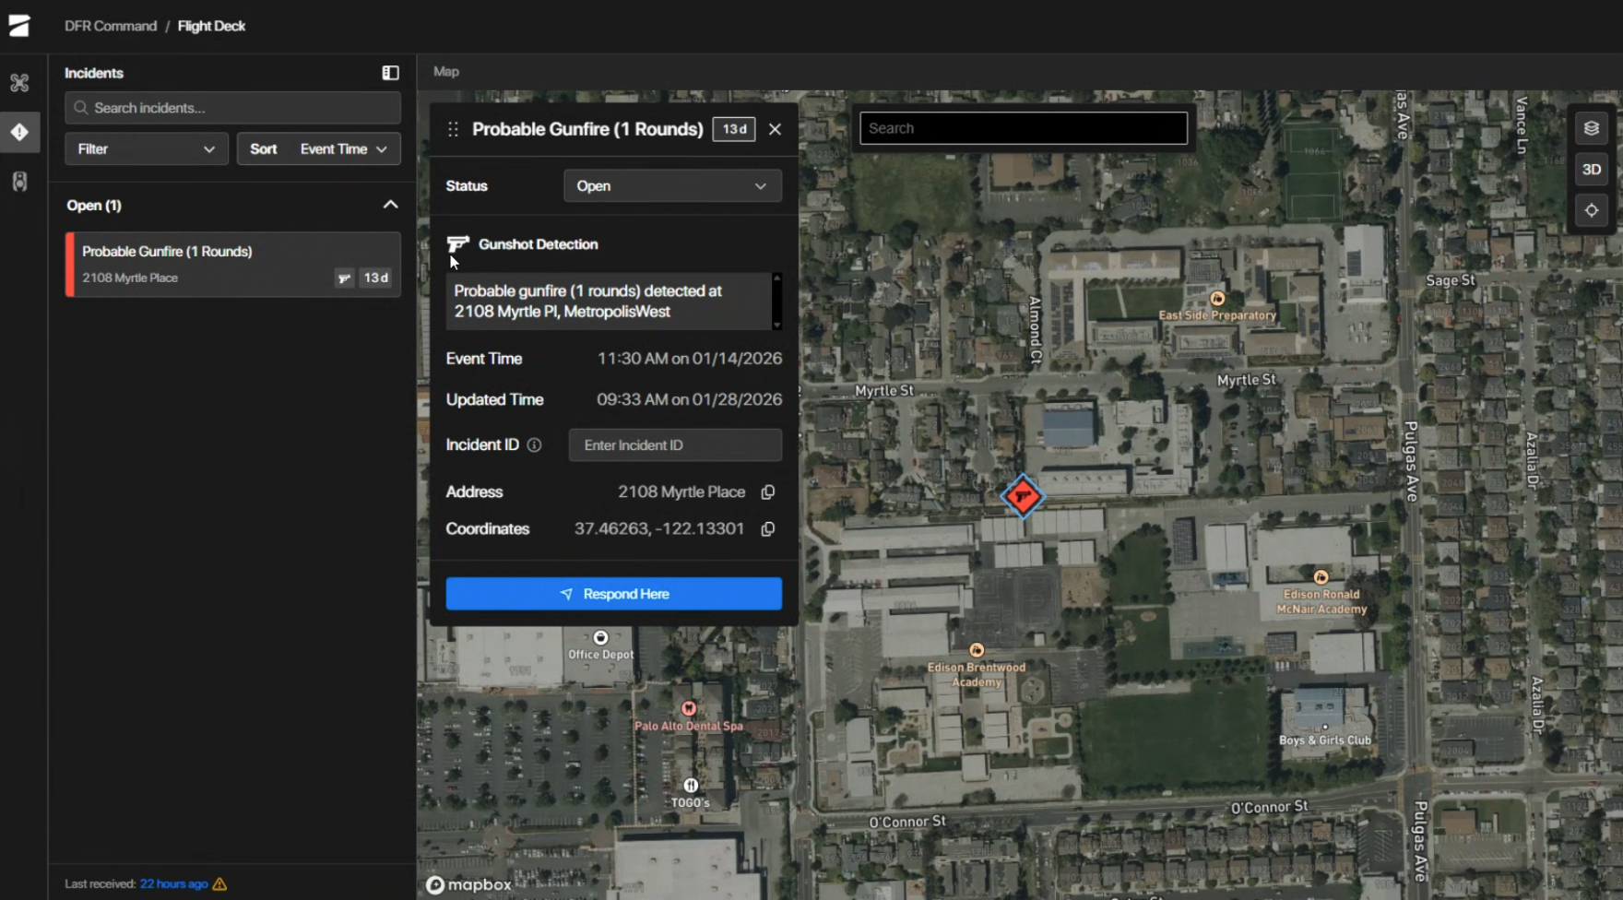The height and width of the screenshot is (900, 1623).
Task: Go to DFR Command breadcrumb
Action: coord(111,26)
